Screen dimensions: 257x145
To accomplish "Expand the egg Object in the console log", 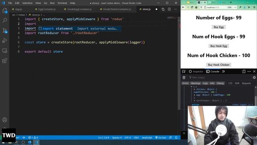I will [x=194, y=95].
